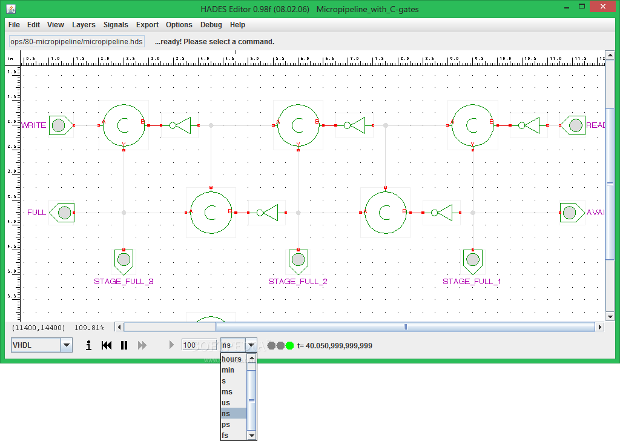620x441 pixels.
Task: Click the simulation interval field showing 100
Action: [x=199, y=345]
